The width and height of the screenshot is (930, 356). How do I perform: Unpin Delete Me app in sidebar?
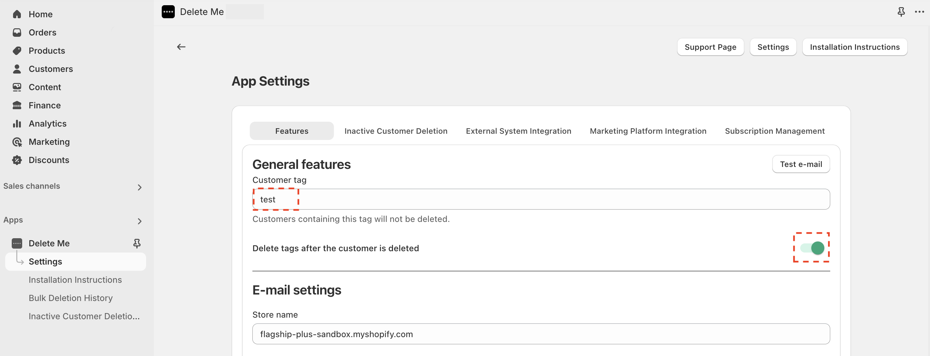tap(137, 243)
